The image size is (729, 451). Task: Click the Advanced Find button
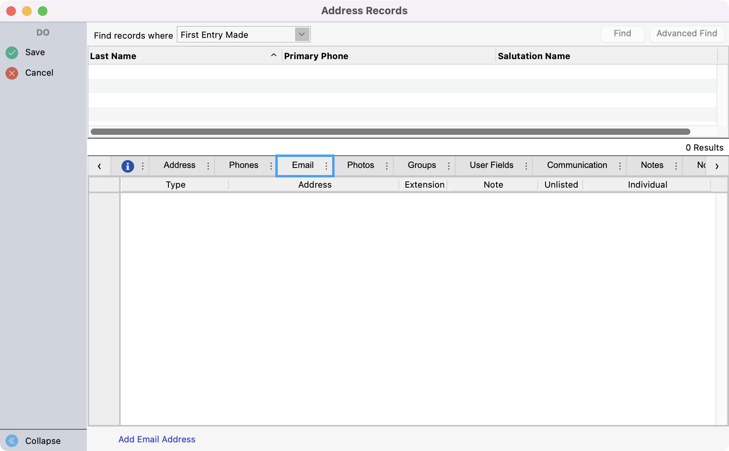tap(686, 34)
